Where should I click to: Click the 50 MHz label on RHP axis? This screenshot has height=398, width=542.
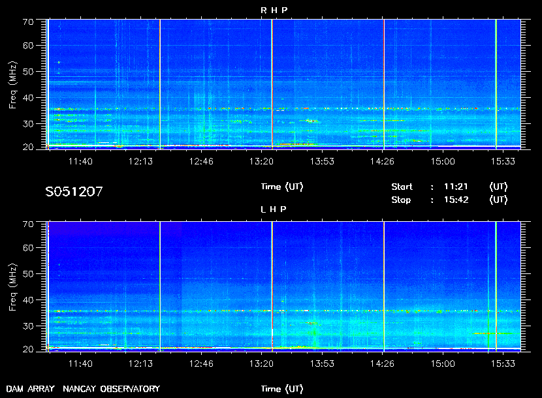28,72
